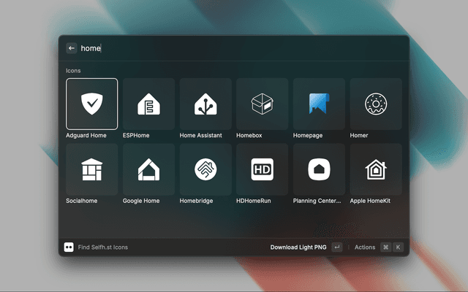468x292 pixels.
Task: Select the HDHomeRun HD icon
Action: (262, 169)
